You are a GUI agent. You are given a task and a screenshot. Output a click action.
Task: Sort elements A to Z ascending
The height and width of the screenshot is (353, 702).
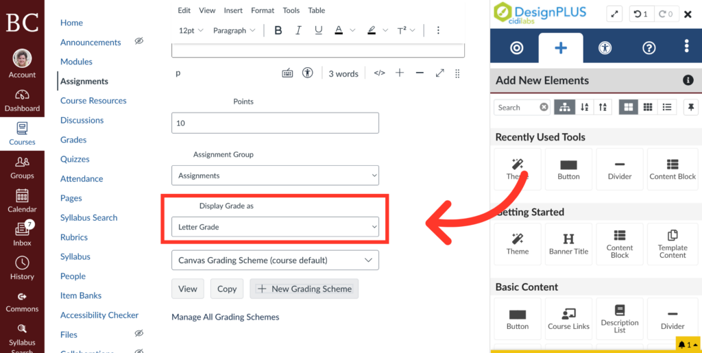pos(584,108)
